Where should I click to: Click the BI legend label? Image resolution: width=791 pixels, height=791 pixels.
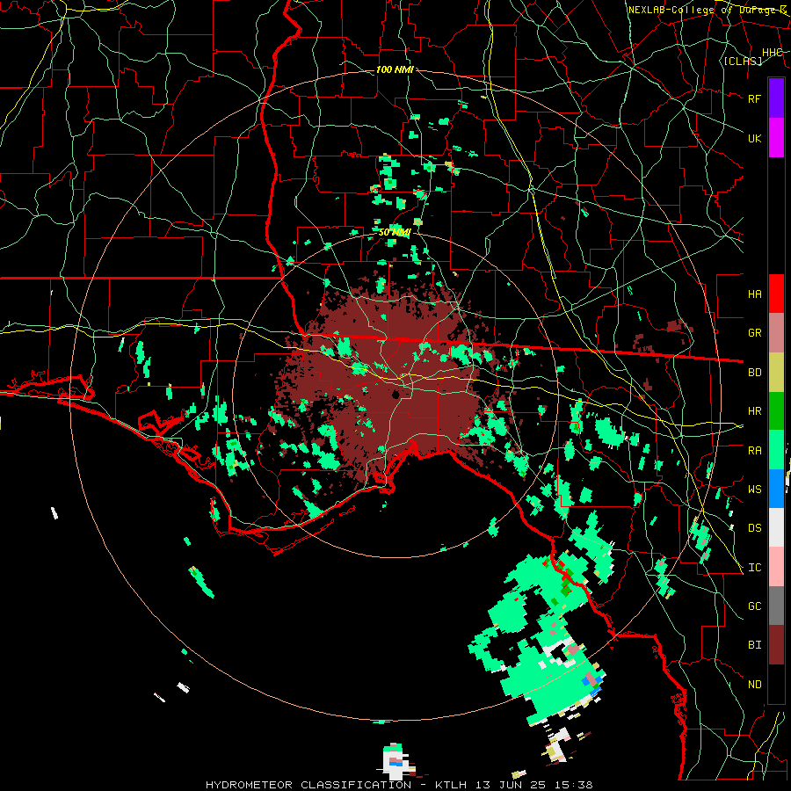pyautogui.click(x=755, y=645)
